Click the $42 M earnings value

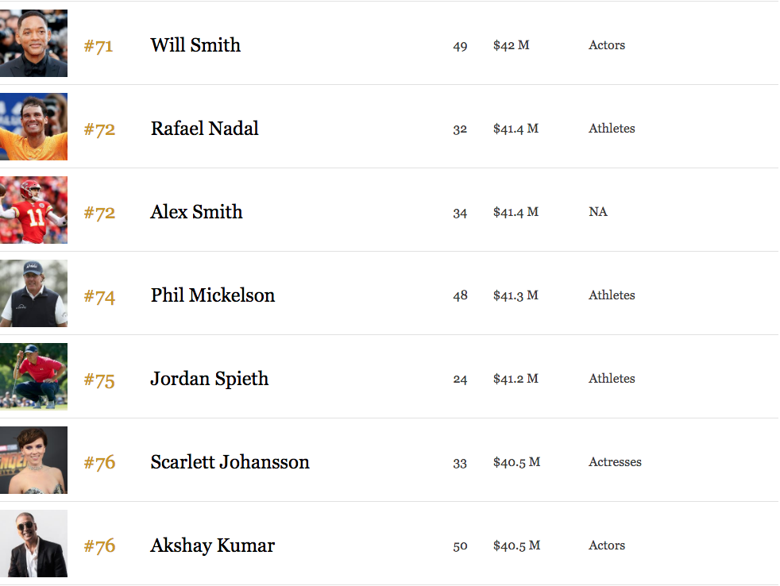click(x=512, y=45)
